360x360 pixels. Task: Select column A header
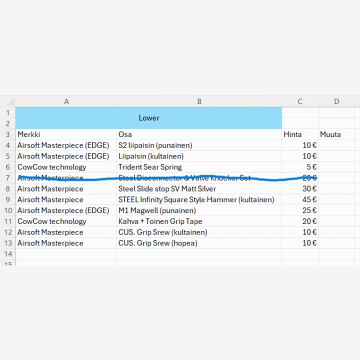tap(66, 101)
